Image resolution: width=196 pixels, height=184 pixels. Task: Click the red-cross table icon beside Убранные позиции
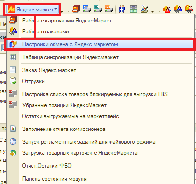[13, 105]
